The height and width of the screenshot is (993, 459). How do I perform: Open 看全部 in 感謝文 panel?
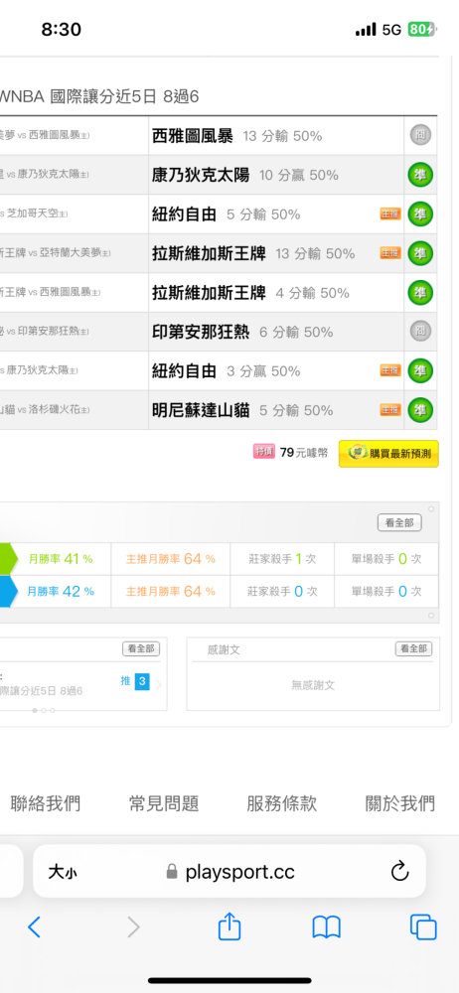[413, 648]
